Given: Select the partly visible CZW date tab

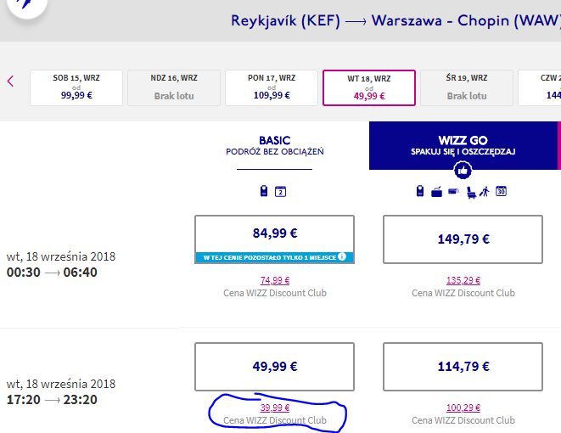Looking at the screenshot, I should click(540, 87).
